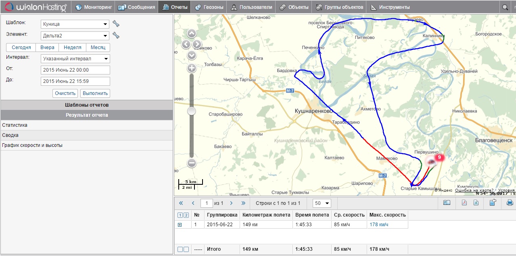Click the wrench icon next to Элемент

pyautogui.click(x=116, y=36)
